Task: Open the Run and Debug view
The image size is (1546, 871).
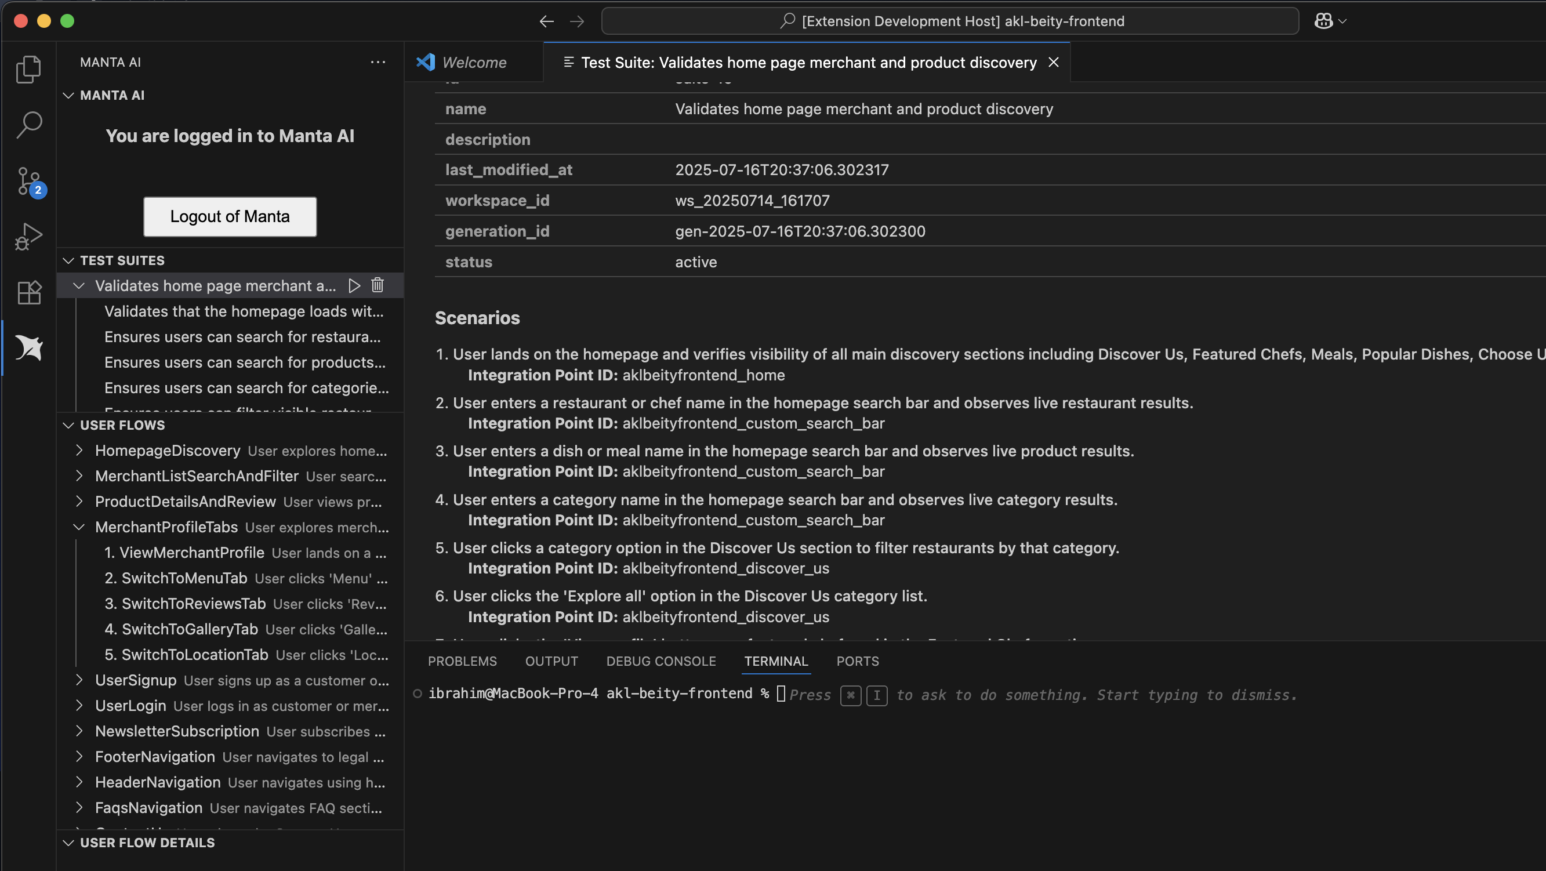Action: (28, 237)
